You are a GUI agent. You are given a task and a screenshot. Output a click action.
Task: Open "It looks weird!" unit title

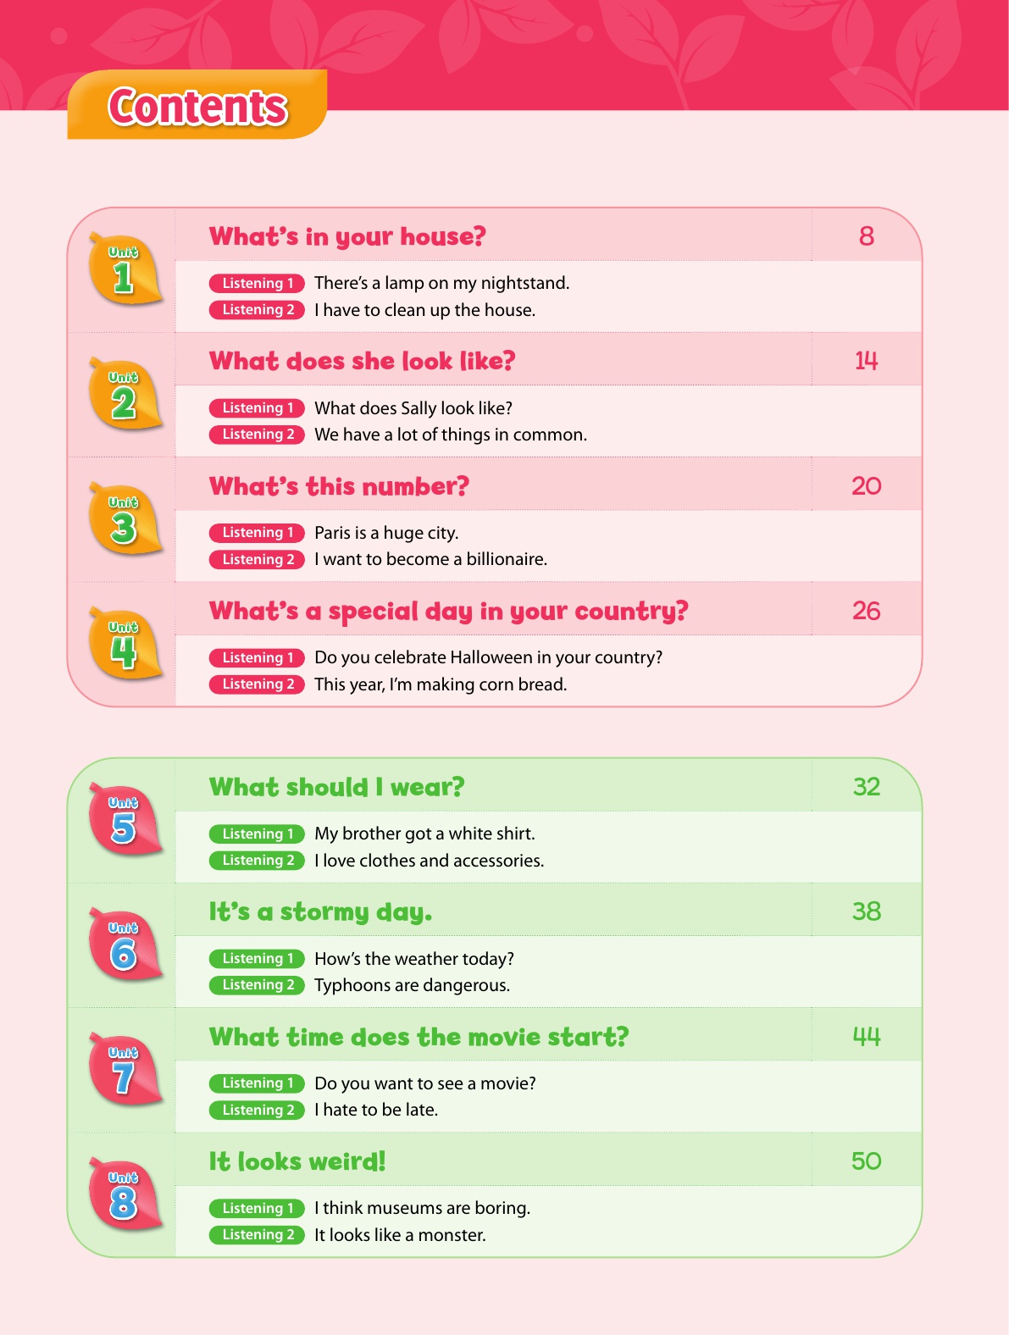pos(297,1161)
